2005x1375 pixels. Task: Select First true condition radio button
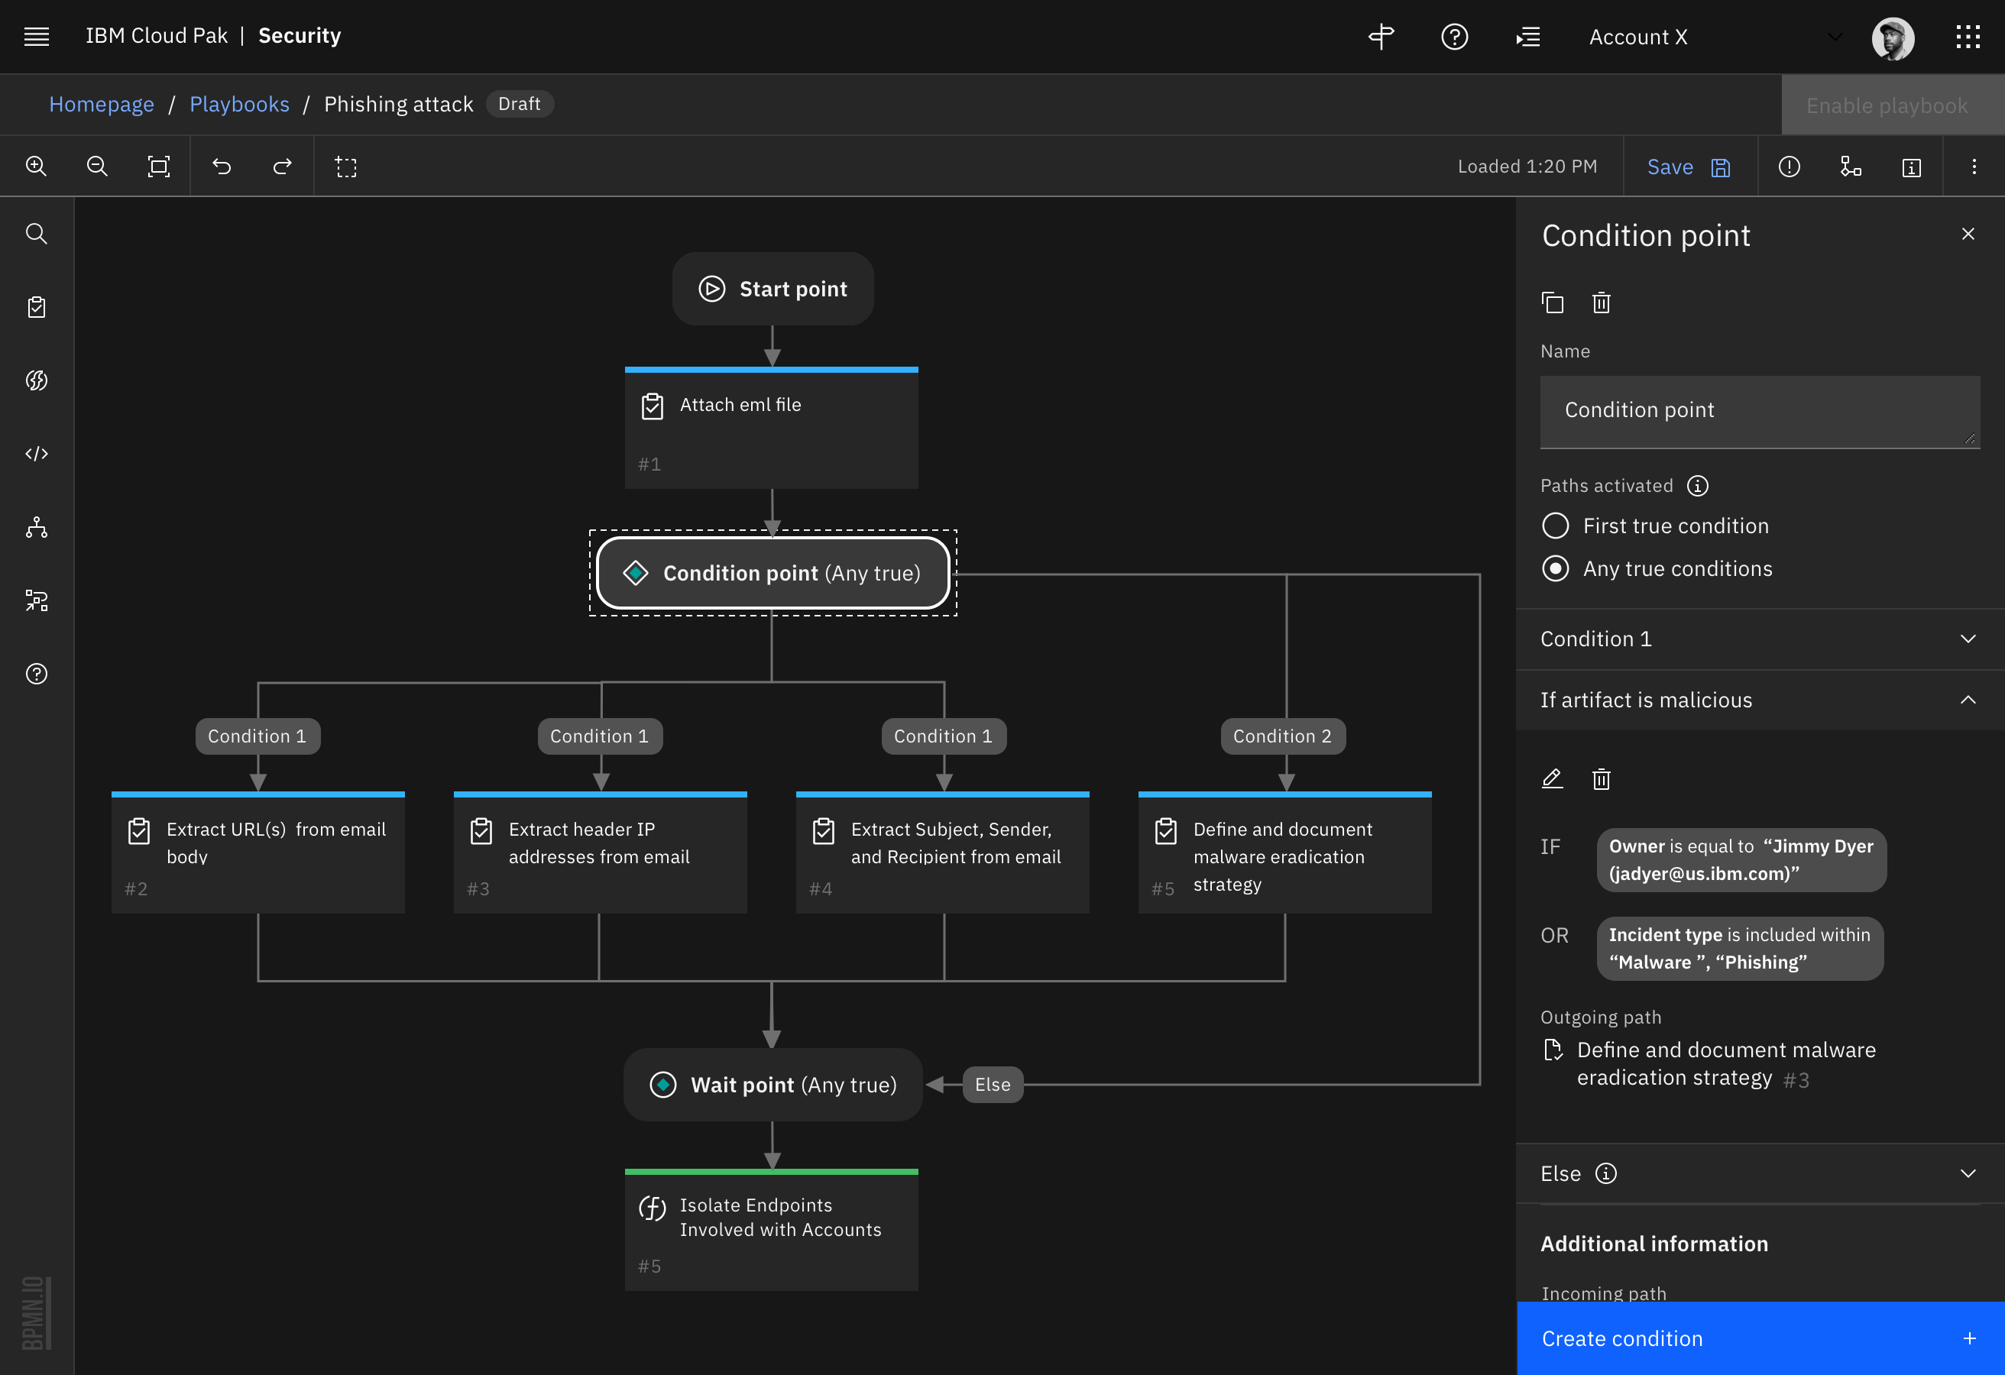pyautogui.click(x=1556, y=526)
